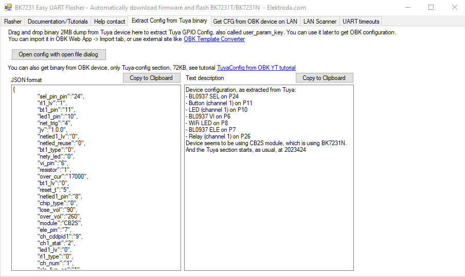The width and height of the screenshot is (465, 277).
Task: Click the "net_trig":"4" JSON line
Action: (x=55, y=123)
